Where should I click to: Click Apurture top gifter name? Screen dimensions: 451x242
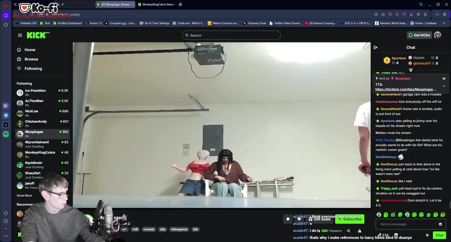398,58
